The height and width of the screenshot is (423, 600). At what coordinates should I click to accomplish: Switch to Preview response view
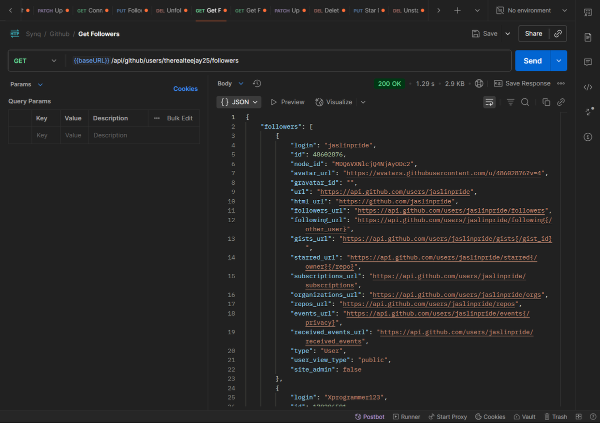click(287, 102)
